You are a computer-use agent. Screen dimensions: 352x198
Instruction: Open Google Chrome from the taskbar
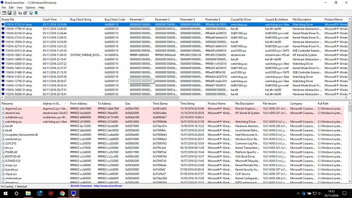[x=62, y=193]
